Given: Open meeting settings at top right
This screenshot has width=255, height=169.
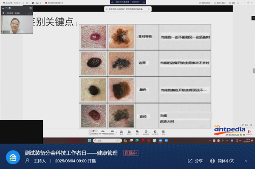Looking at the screenshot, I should coord(232,3).
